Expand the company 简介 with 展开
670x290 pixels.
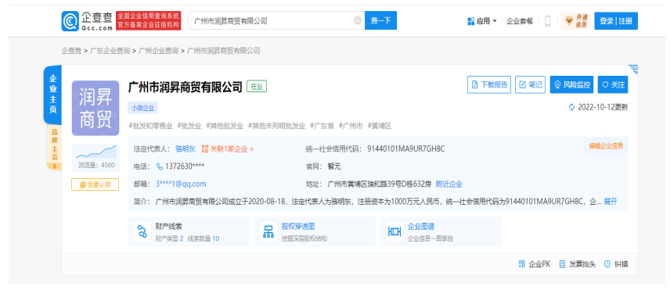coord(611,202)
